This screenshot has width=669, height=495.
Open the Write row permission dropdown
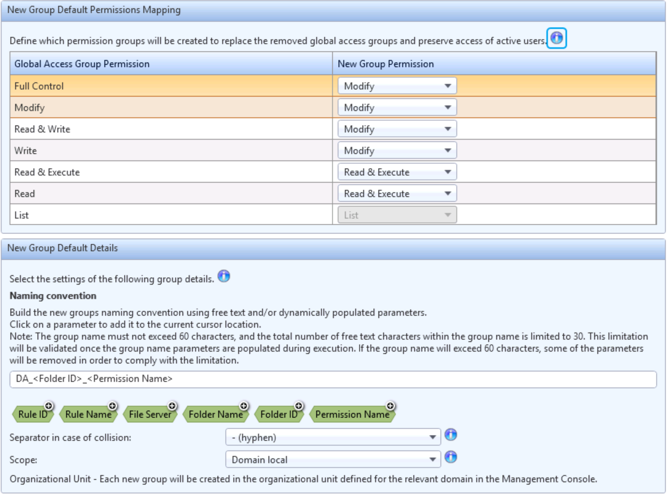pos(397,151)
